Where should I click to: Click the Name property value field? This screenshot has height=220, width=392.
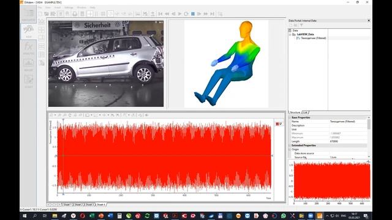[x=348, y=122]
